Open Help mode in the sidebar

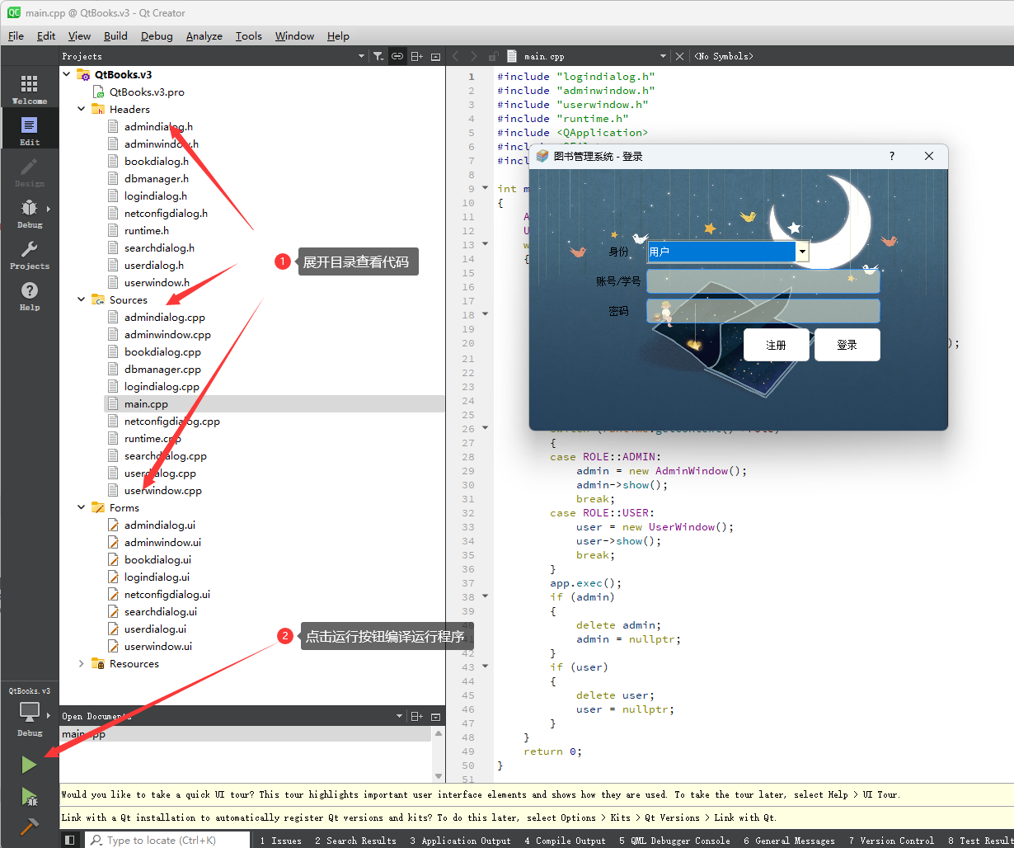coord(29,295)
